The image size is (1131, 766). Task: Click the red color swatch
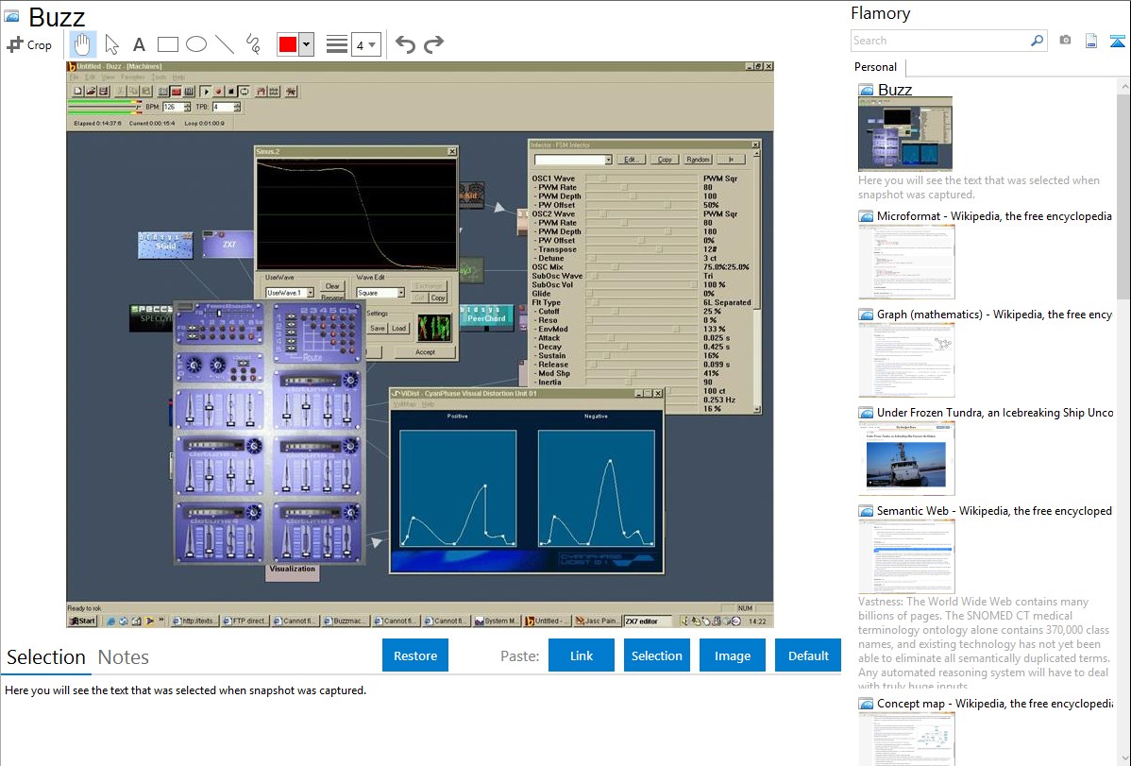[287, 44]
